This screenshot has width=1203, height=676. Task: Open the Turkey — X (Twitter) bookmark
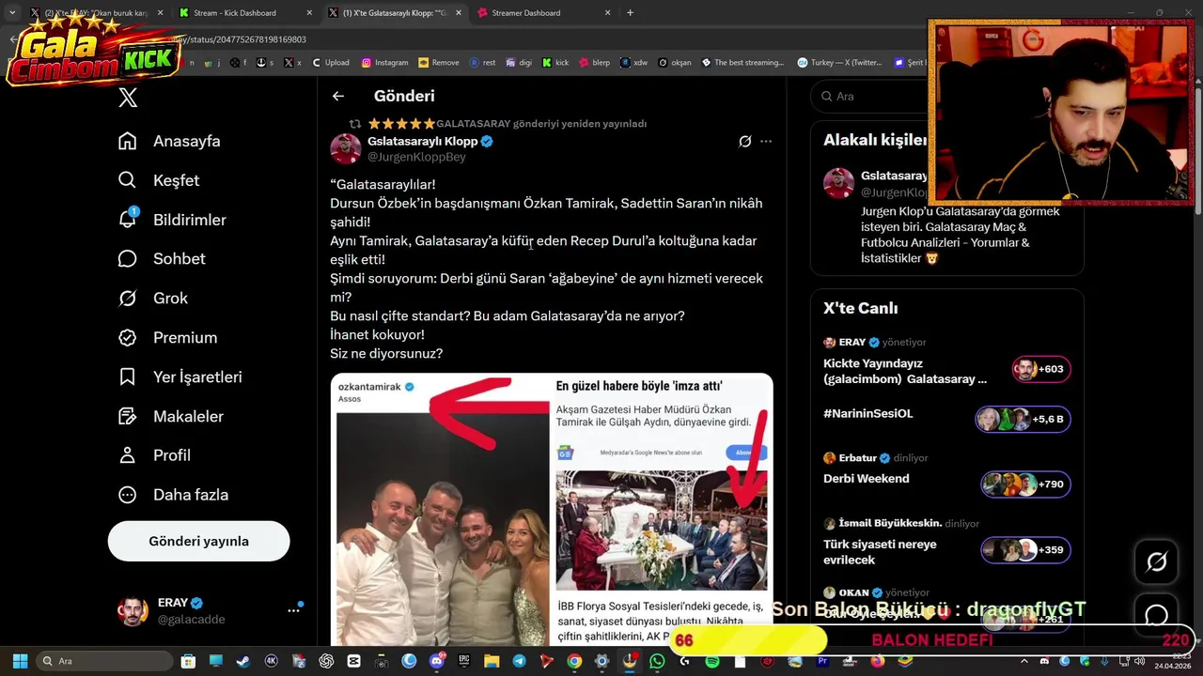coord(839,63)
